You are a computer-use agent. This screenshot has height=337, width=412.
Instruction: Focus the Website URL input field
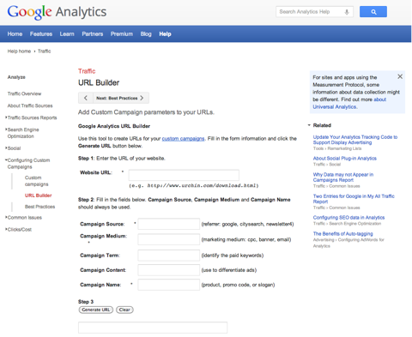click(x=184, y=175)
